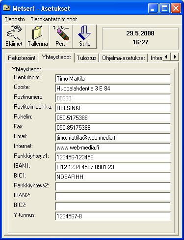Click the Osoite address field
184x240 pixels.
[113, 89]
